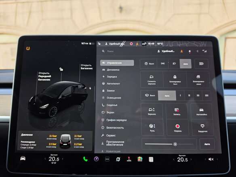This screenshot has width=236, height=177.
Task: Open car controls from bottom bar car icon
Action: point(23,158)
